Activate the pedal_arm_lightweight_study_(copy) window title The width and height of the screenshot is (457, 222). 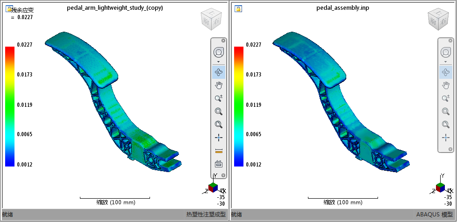115,8
